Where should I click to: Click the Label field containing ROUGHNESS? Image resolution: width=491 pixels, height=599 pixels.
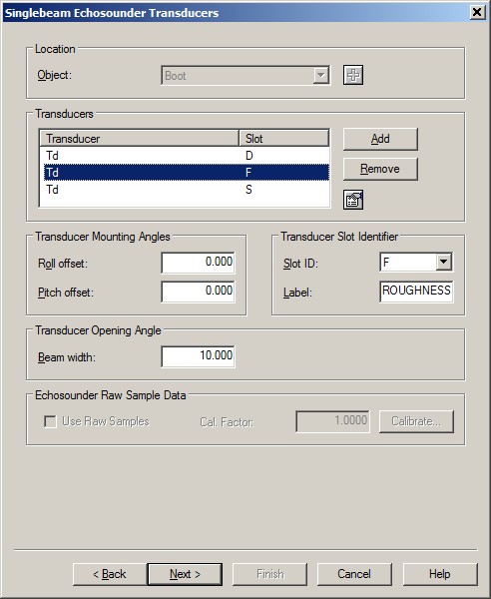(416, 292)
